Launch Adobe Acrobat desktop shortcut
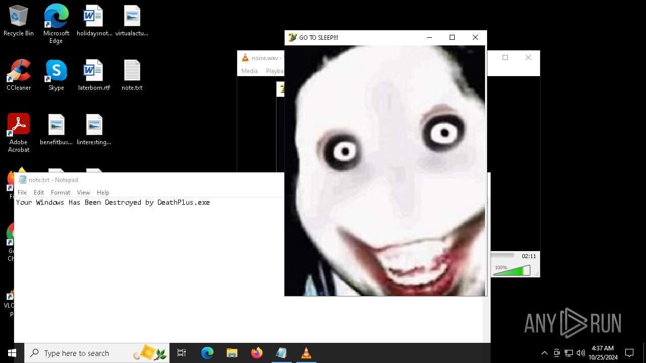Screen dimensions: 646x363 tap(19, 133)
